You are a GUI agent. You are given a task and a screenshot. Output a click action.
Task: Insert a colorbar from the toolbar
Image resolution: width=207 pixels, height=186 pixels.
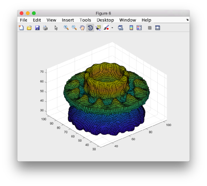tap(131, 28)
